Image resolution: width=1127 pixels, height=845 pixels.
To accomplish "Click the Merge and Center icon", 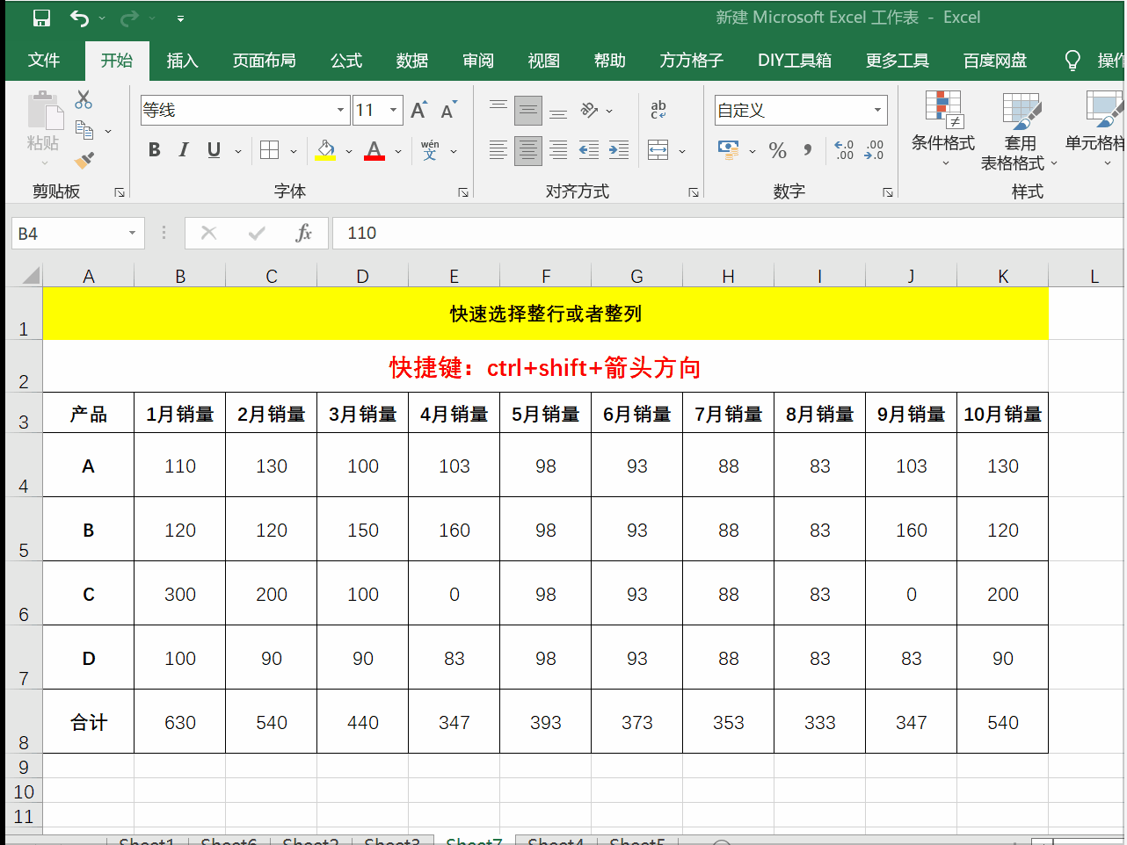I will [x=658, y=150].
